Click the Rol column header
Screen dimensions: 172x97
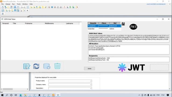[x=115, y=23]
